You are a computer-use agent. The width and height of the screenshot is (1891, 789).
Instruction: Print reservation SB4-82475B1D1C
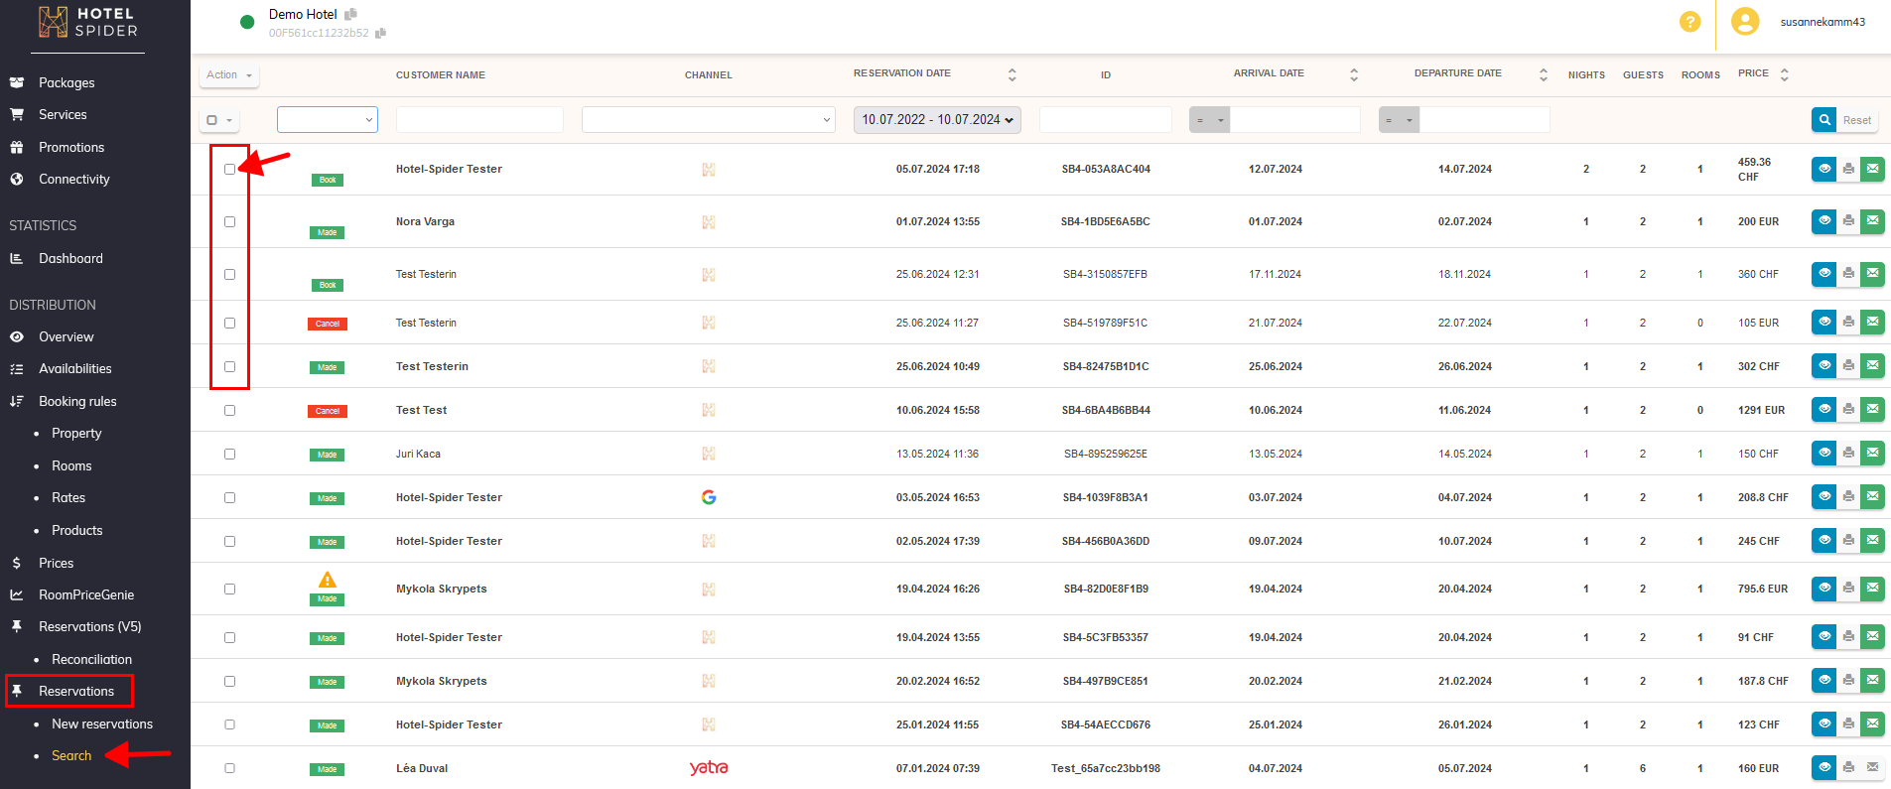point(1848,366)
